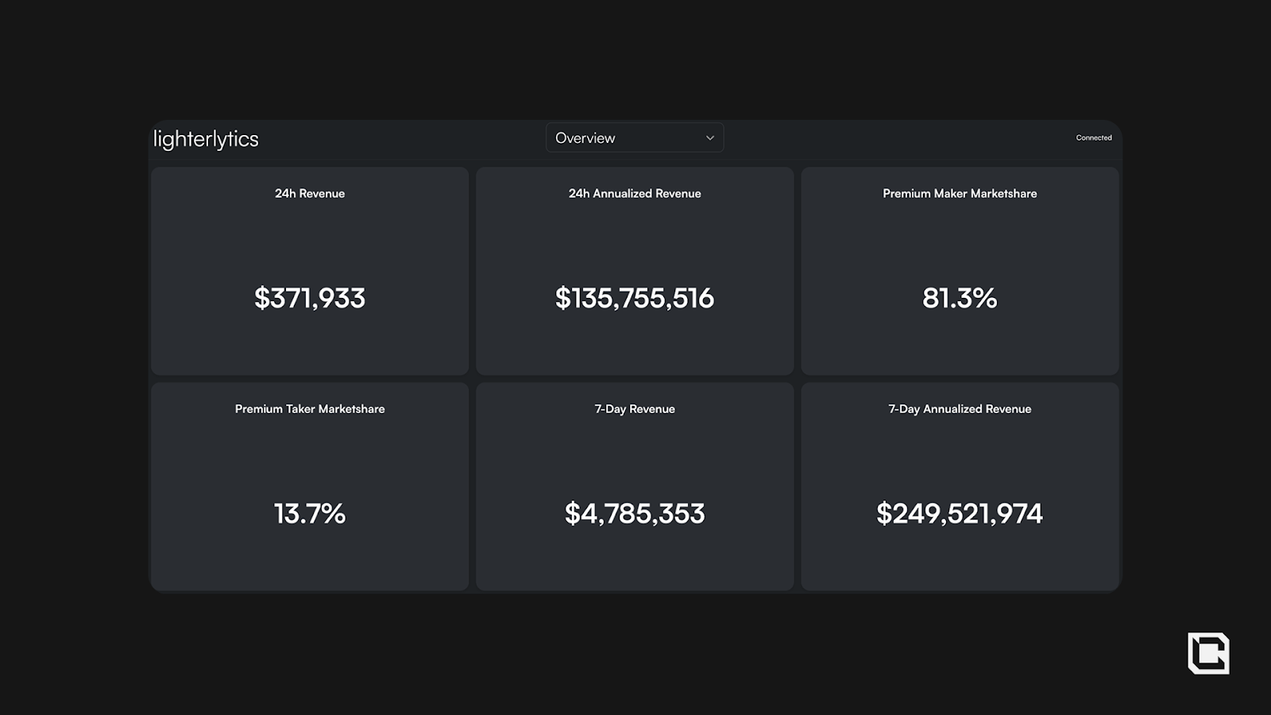Click the $135,755,516 annualized value
This screenshot has height=715, width=1271.
[635, 298]
